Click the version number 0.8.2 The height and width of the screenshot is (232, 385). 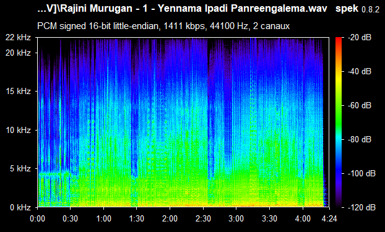[x=371, y=10]
